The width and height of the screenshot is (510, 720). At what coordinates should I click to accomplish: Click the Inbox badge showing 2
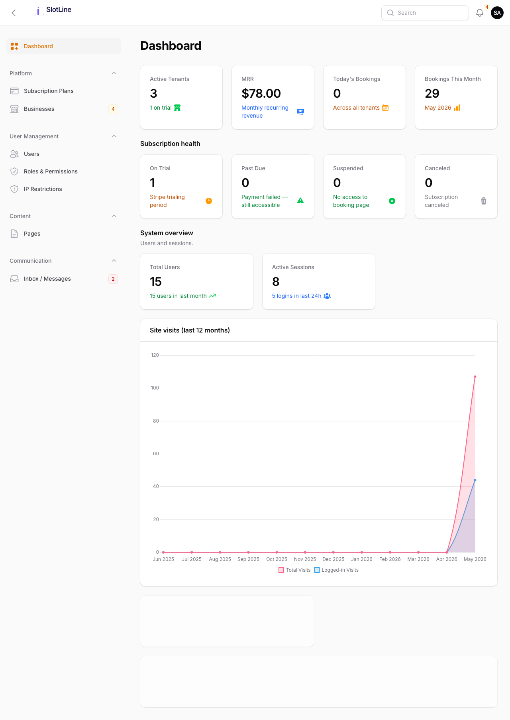[113, 279]
